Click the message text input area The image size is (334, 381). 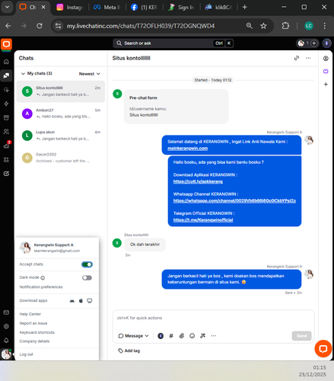[214, 319]
